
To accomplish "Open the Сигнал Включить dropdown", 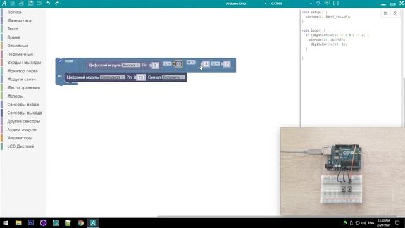I will click(x=173, y=77).
